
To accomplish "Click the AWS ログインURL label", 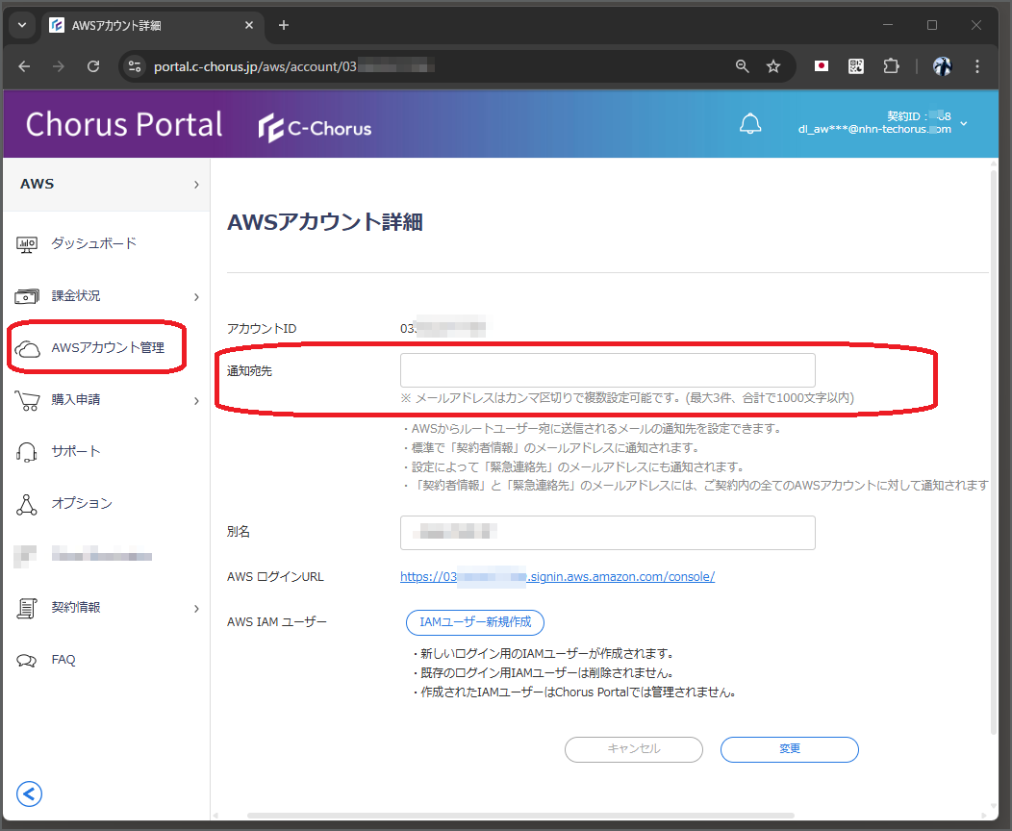I will (275, 577).
